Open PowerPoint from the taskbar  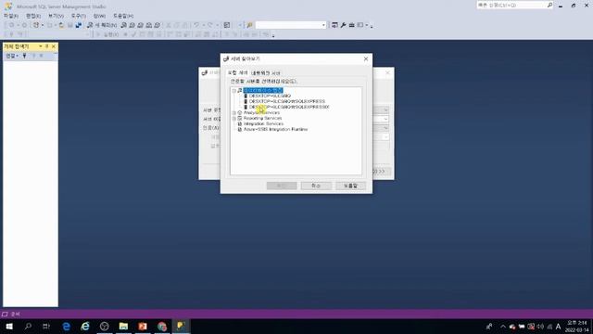143,326
